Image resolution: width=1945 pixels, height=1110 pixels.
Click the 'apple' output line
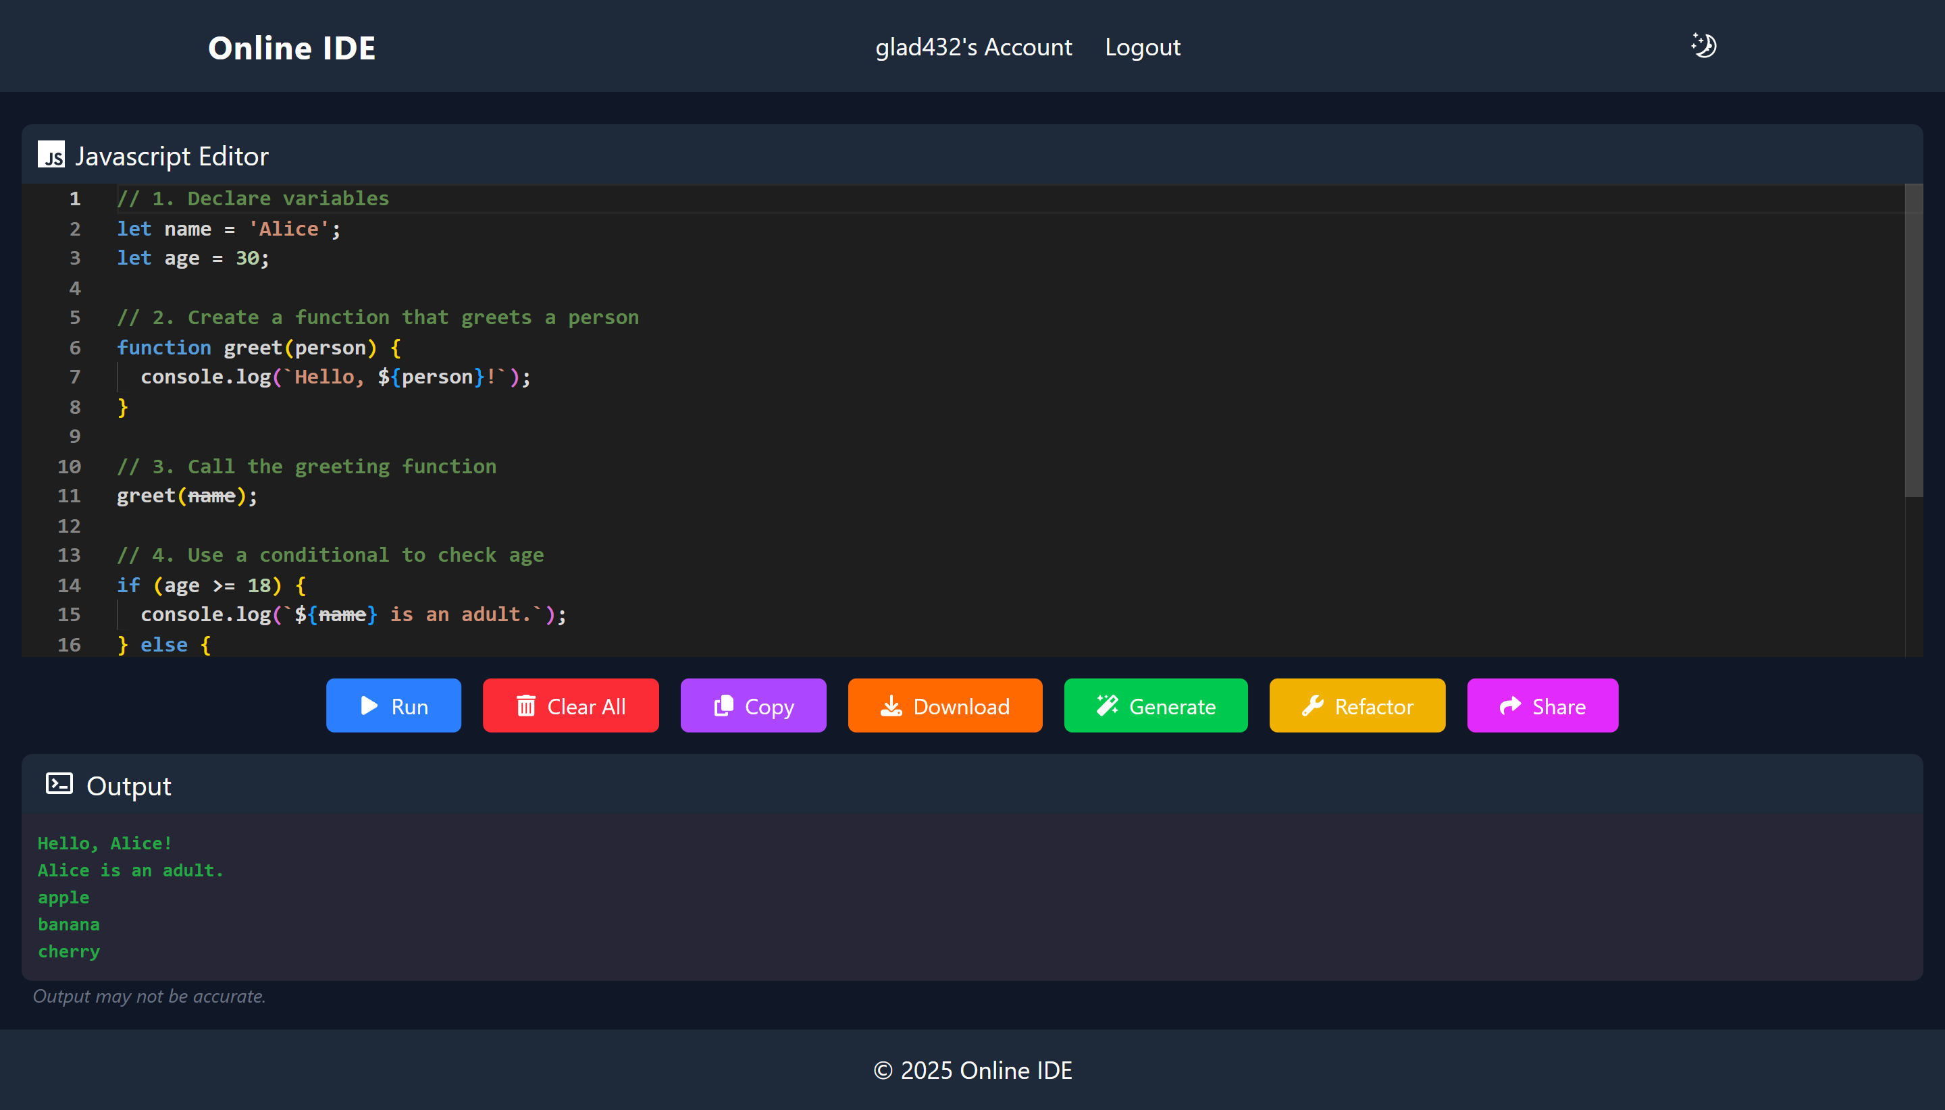click(64, 898)
